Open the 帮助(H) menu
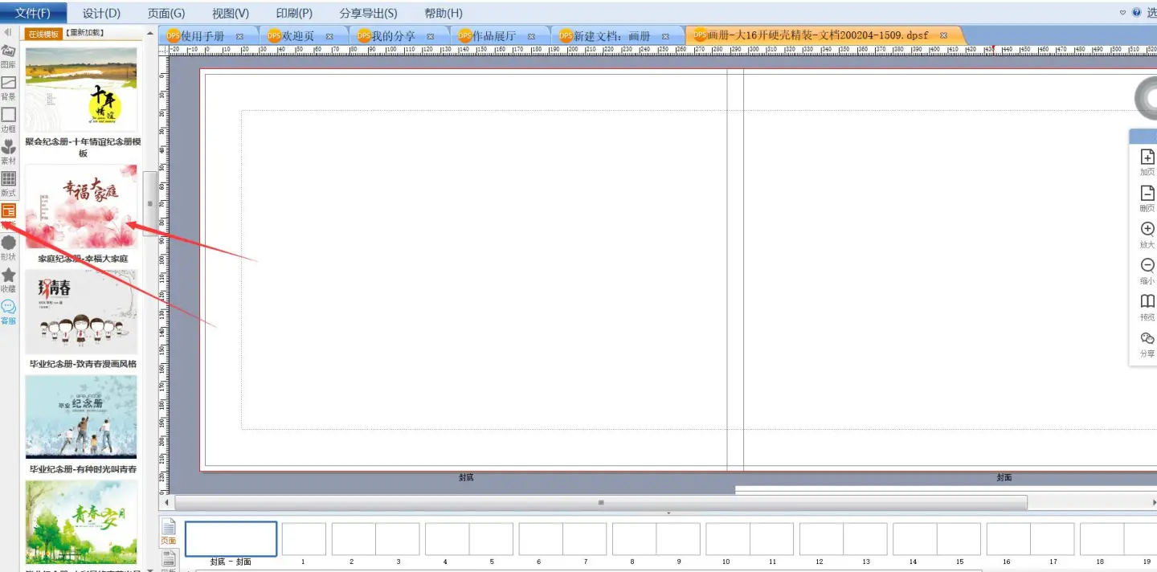Viewport: 1157px width, 572px height. [444, 13]
